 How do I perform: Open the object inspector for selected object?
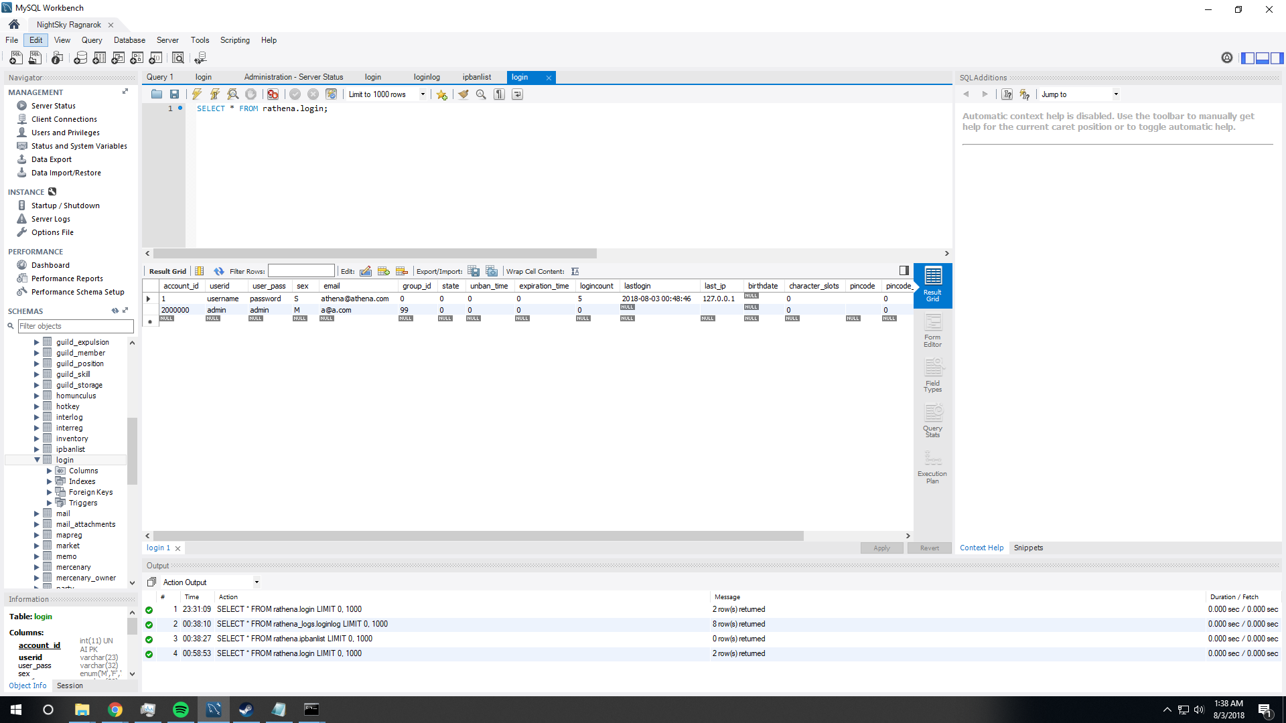coord(58,58)
